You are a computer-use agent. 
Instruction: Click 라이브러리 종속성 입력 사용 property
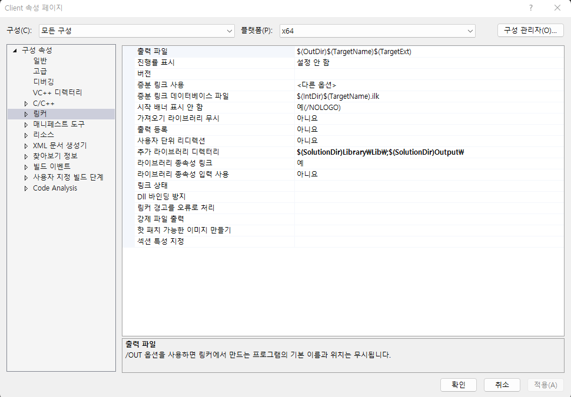pos(183,174)
